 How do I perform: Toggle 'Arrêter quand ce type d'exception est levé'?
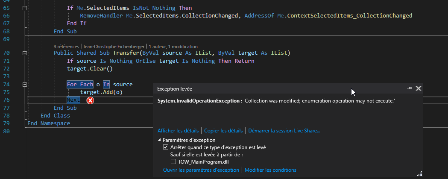point(166,147)
